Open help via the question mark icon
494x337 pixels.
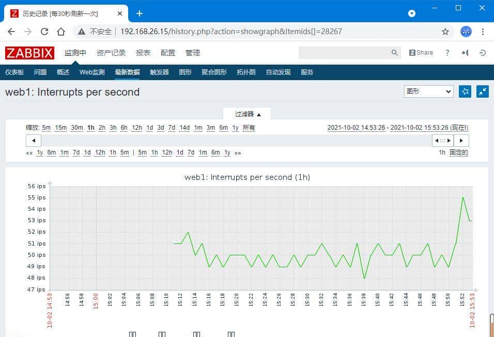pyautogui.click(x=447, y=52)
